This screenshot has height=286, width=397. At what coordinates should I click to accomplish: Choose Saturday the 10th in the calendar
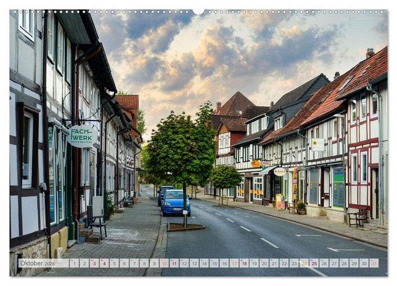click(x=164, y=263)
